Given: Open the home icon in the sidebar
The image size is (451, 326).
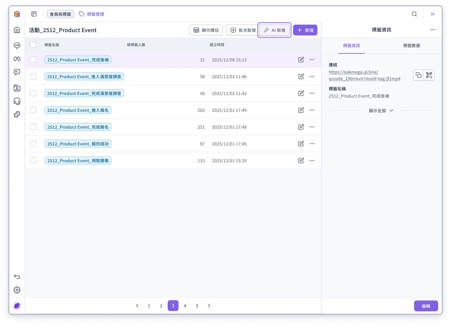Looking at the screenshot, I should pyautogui.click(x=17, y=30).
